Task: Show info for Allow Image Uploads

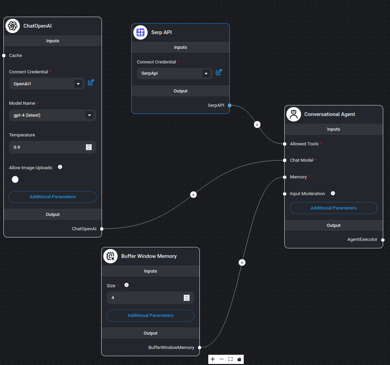Action: point(60,167)
